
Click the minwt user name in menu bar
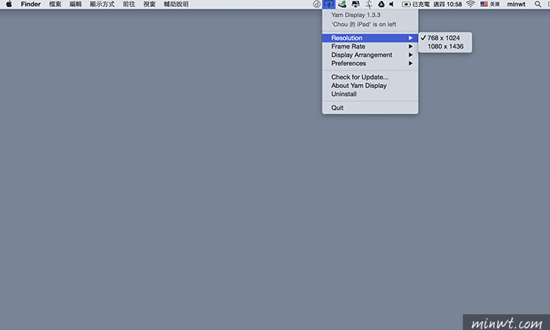click(516, 4)
